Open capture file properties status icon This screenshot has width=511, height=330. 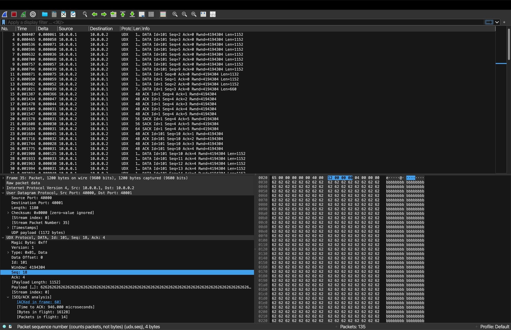click(x=10, y=326)
